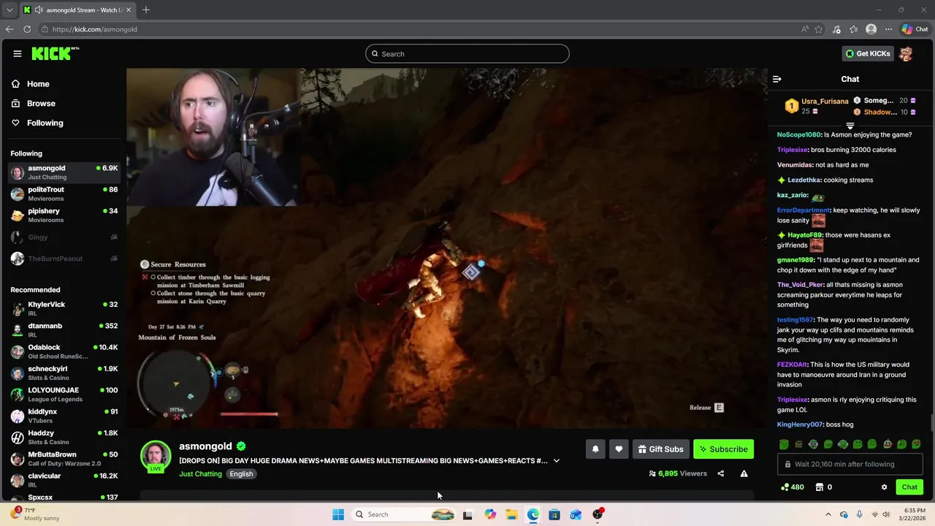935x526 pixels.
Task: Open Copilot Chat in browser toolbar
Action: point(915,29)
